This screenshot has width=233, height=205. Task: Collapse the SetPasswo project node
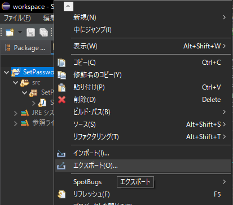(x=6, y=72)
